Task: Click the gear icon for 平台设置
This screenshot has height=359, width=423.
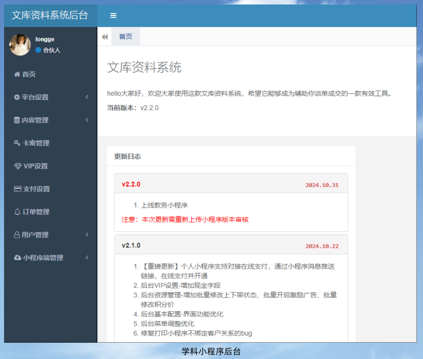Action: 17,97
